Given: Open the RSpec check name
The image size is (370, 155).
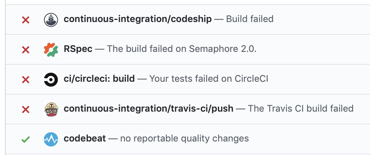Looking at the screenshot, I should click(x=78, y=49).
